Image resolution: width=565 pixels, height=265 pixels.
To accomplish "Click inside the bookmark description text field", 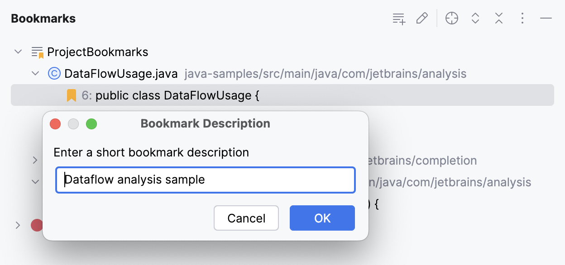I will (x=205, y=180).
